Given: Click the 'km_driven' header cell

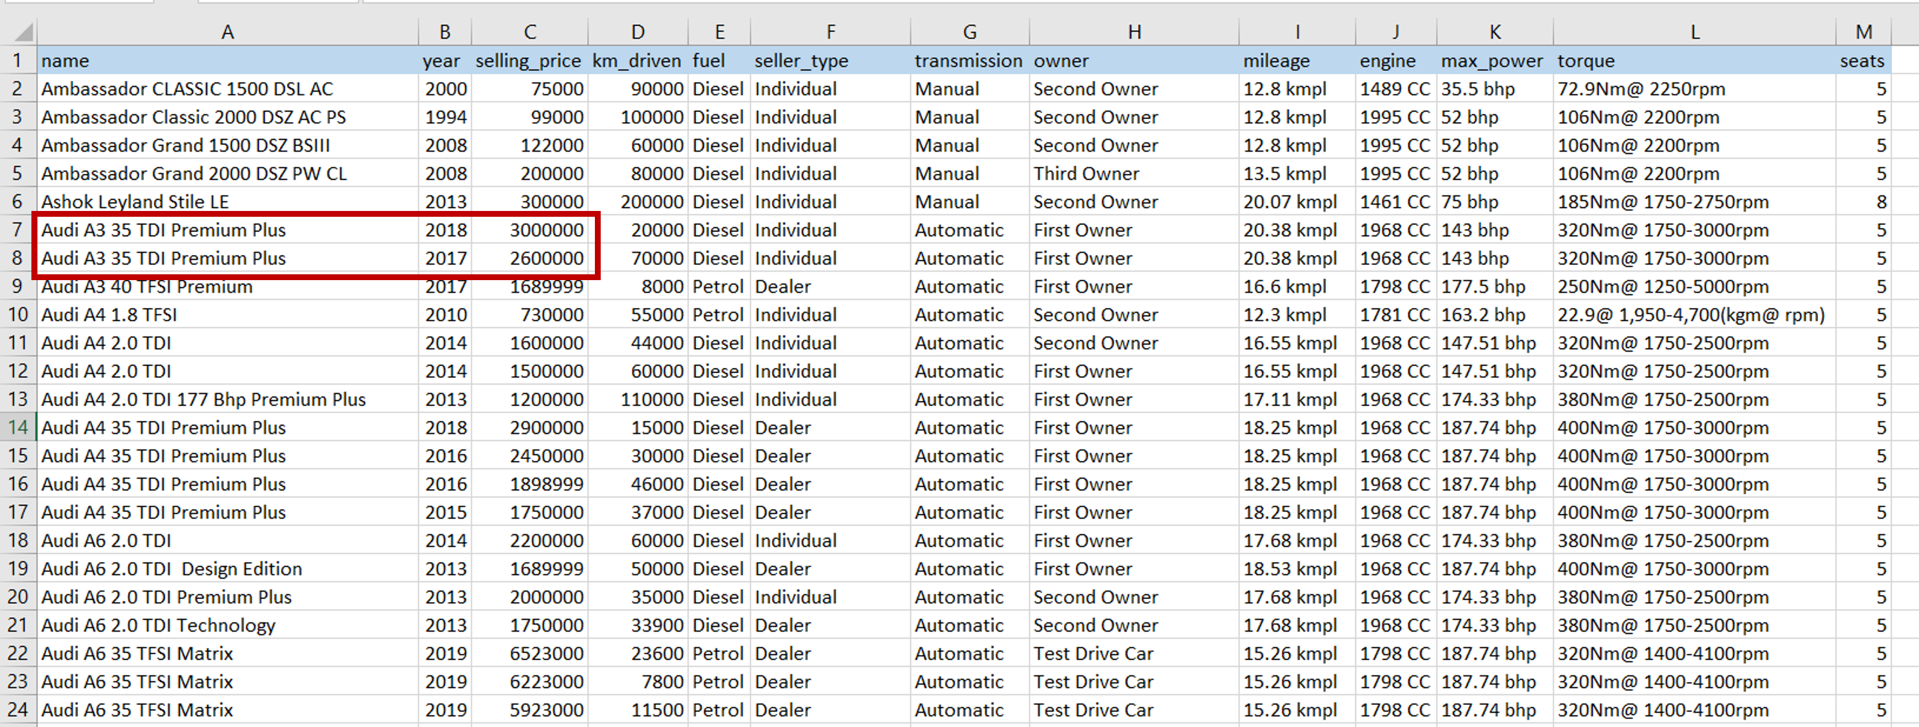Looking at the screenshot, I should 638,60.
